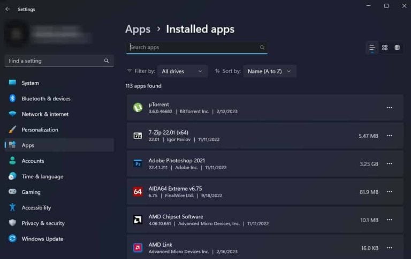Select Windows Update in the sidebar

click(42, 239)
